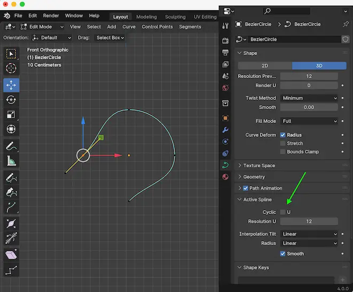Open the Control Points menu
Screen dimensions: 353x292
pos(157,27)
